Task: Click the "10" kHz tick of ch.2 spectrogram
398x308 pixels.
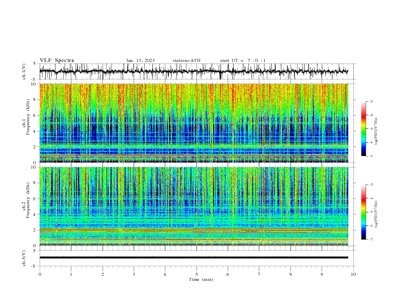Action: (34, 167)
